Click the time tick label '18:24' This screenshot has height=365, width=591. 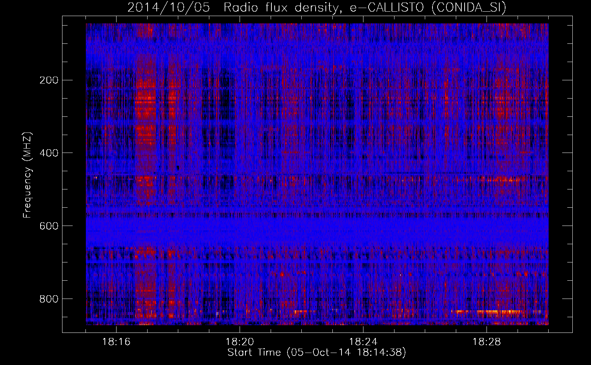click(363, 342)
